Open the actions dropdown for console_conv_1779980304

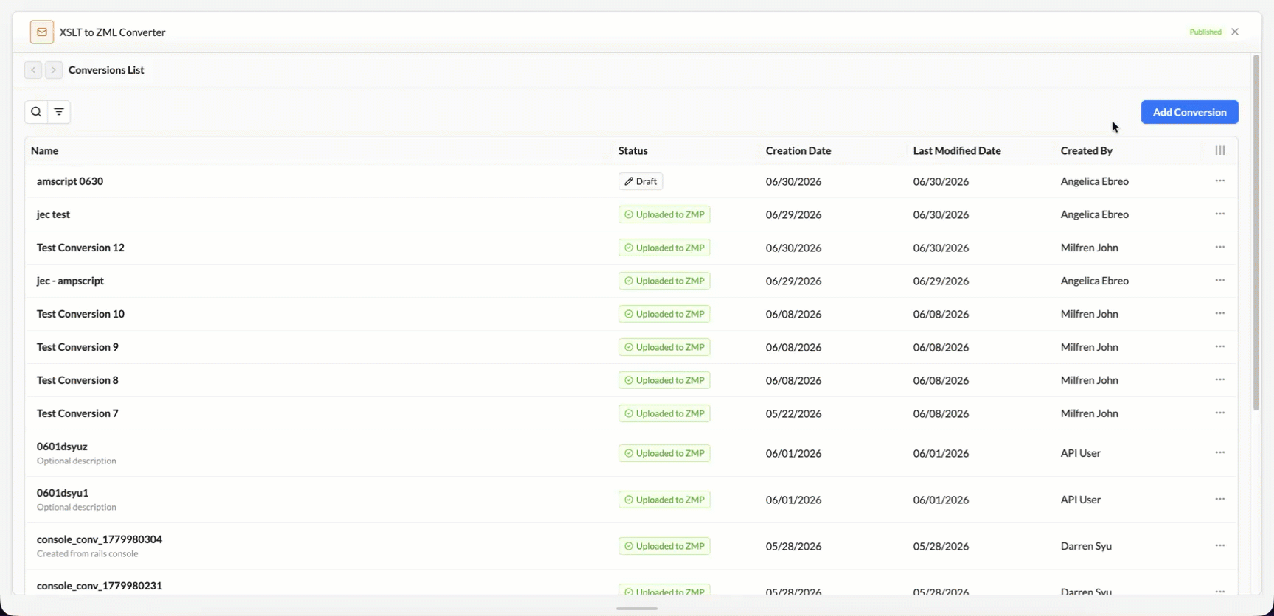1220,545
